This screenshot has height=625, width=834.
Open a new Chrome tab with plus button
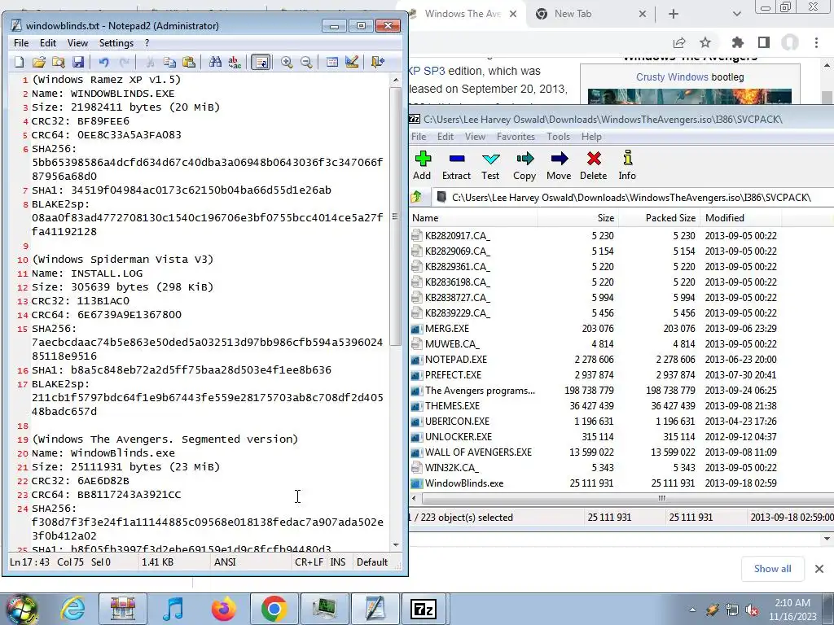674,14
